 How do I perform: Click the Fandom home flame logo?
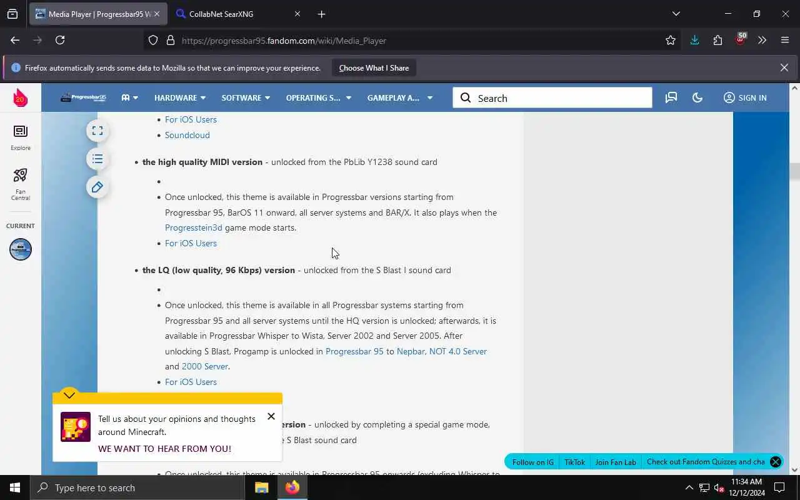click(20, 97)
